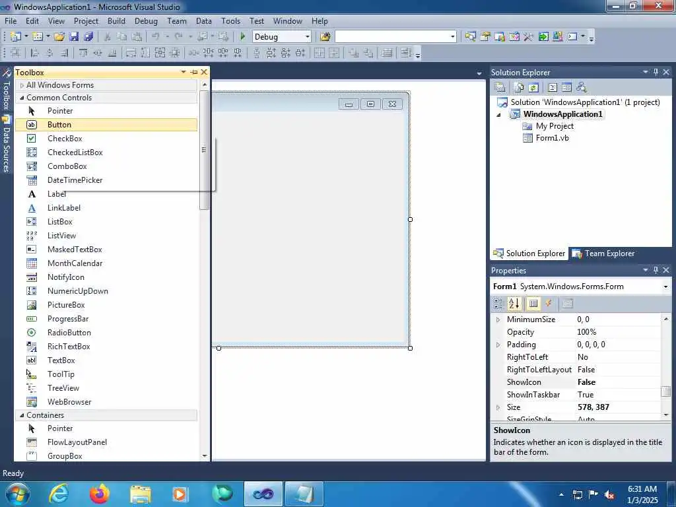Select the PictureBox control in Toolbox
The height and width of the screenshot is (507, 676).
coord(106,305)
